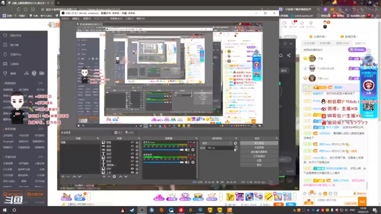Viewport: 381px width, 214px height.
Task: Mute the 桌面音频 speaker icon
Action: point(187,162)
